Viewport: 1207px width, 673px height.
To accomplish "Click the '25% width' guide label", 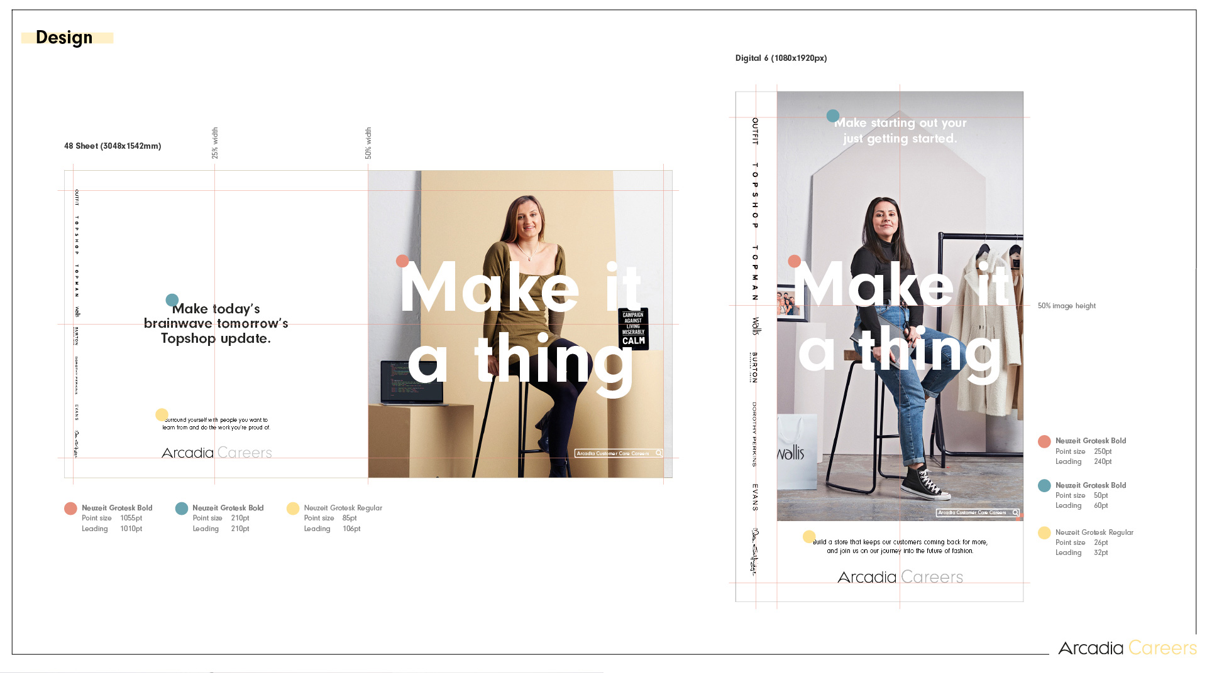I will [x=214, y=143].
